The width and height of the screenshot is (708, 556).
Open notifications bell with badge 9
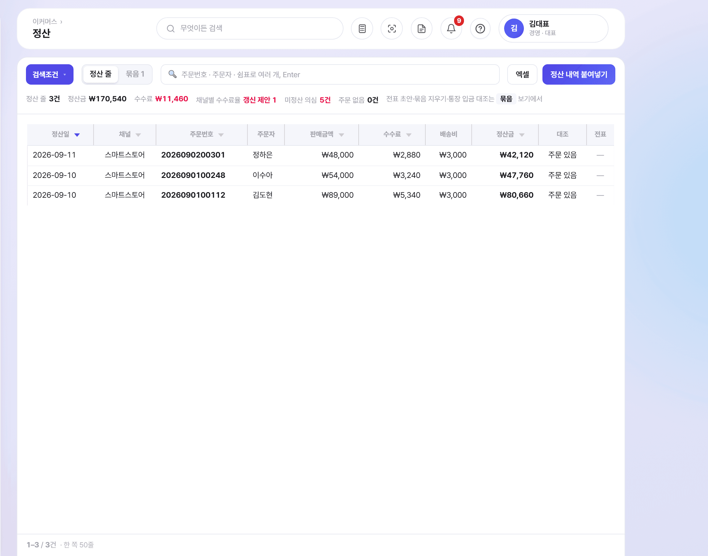451,29
